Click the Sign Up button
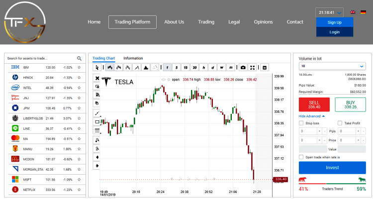 335,22
